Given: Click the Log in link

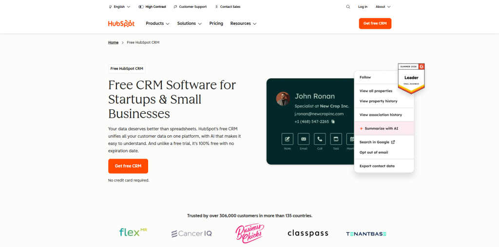Looking at the screenshot, I should 363,7.
